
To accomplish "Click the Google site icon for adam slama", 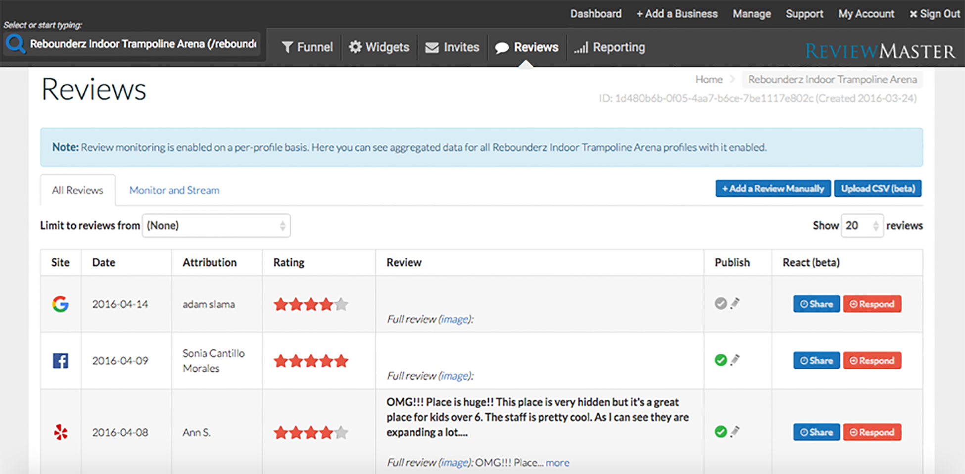I will 60,304.
